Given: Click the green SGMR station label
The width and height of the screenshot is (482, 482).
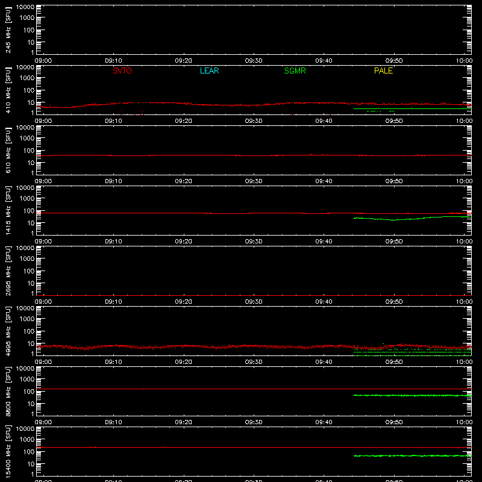Looking at the screenshot, I should 295,70.
